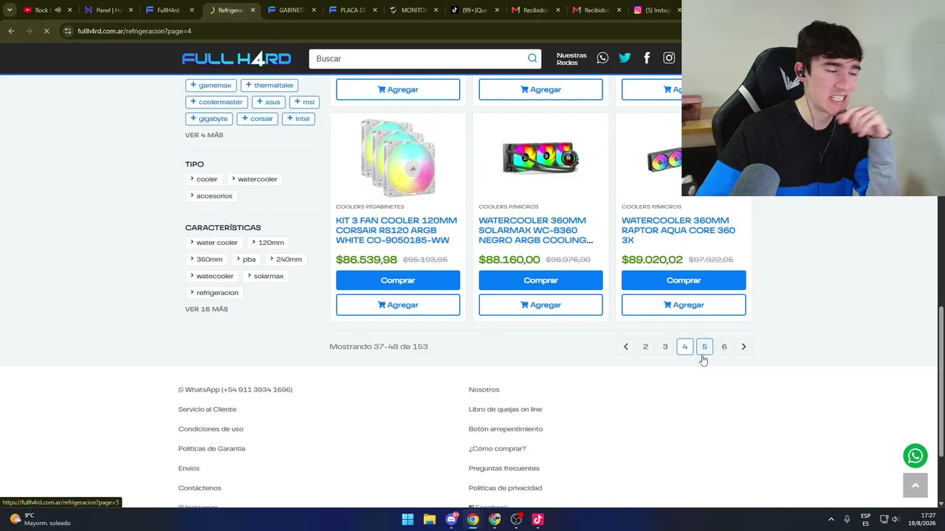945x531 pixels.
Task: Filter by feature solarmax
Action: pyautogui.click(x=264, y=276)
